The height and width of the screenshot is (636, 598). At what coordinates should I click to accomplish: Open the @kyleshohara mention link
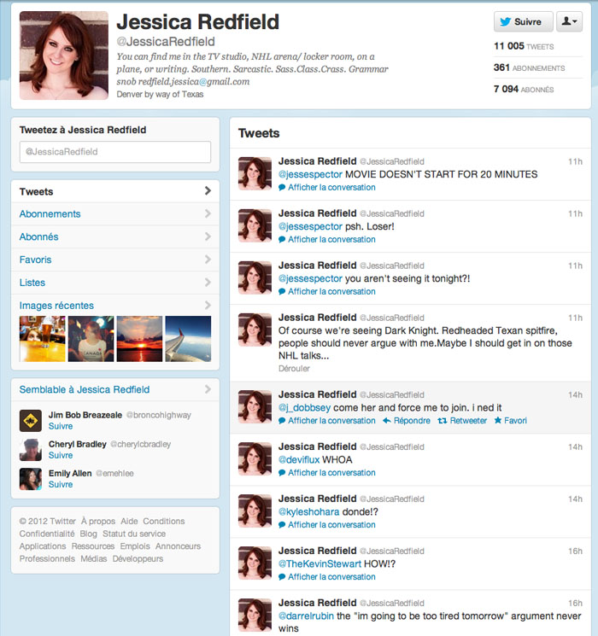tap(308, 512)
